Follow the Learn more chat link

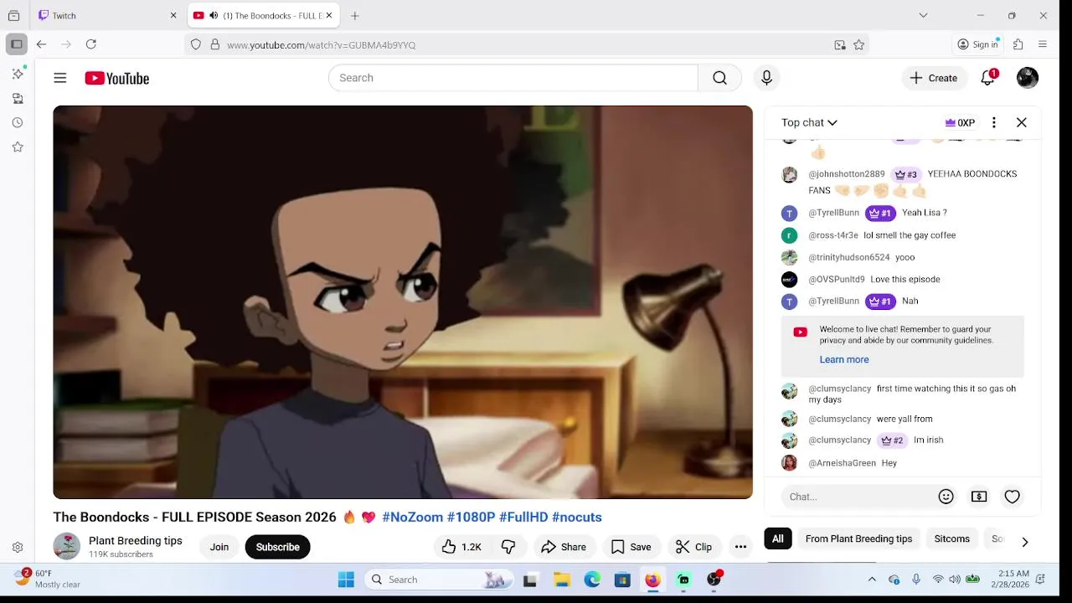844,359
